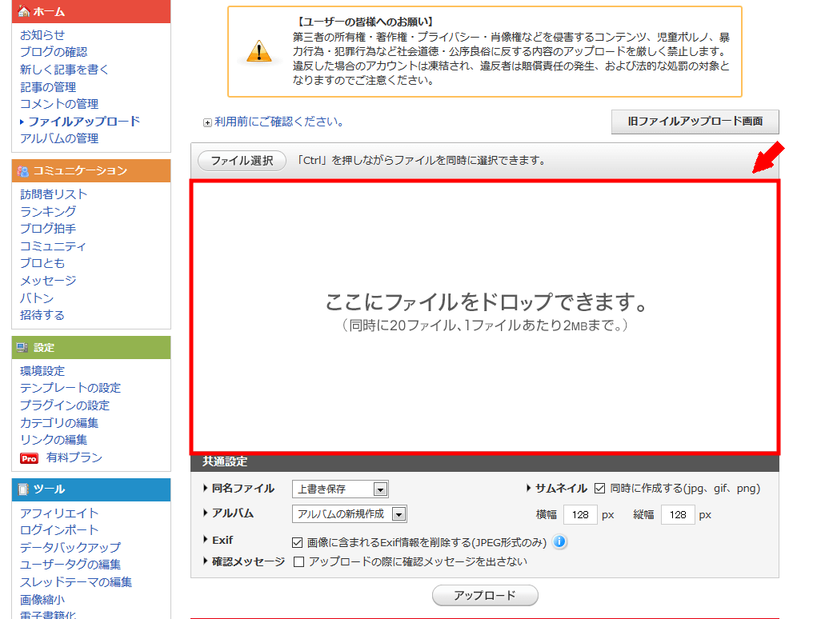Go to データバックアップ

coord(70,548)
